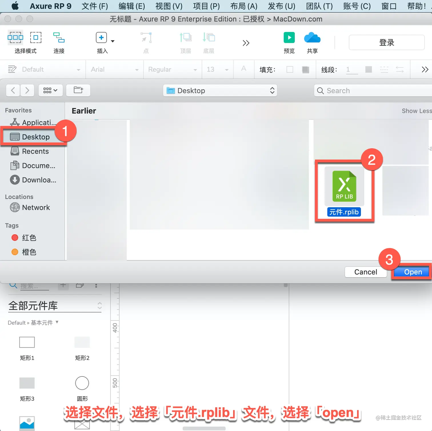This screenshot has height=431, width=432.
Task: Open the 插入 dropdown arrow
Action: 113,41
